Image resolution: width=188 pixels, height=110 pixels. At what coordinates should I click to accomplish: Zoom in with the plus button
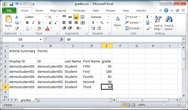[x=179, y=105]
